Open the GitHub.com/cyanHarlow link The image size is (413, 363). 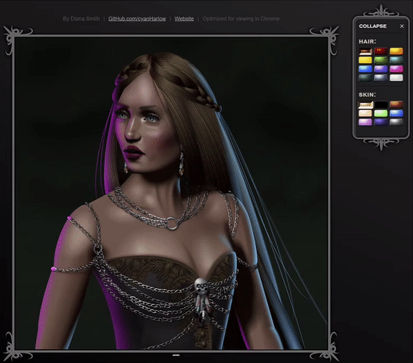coord(137,19)
